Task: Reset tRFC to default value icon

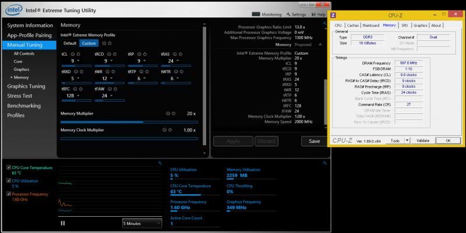Action: pyautogui.click(x=80, y=89)
